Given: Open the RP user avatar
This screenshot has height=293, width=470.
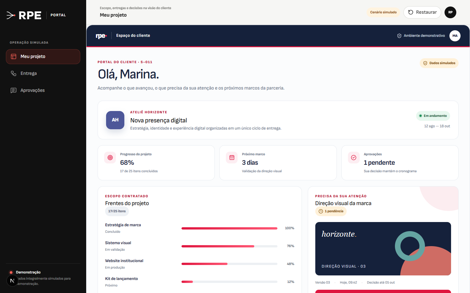Looking at the screenshot, I should pos(450,12).
